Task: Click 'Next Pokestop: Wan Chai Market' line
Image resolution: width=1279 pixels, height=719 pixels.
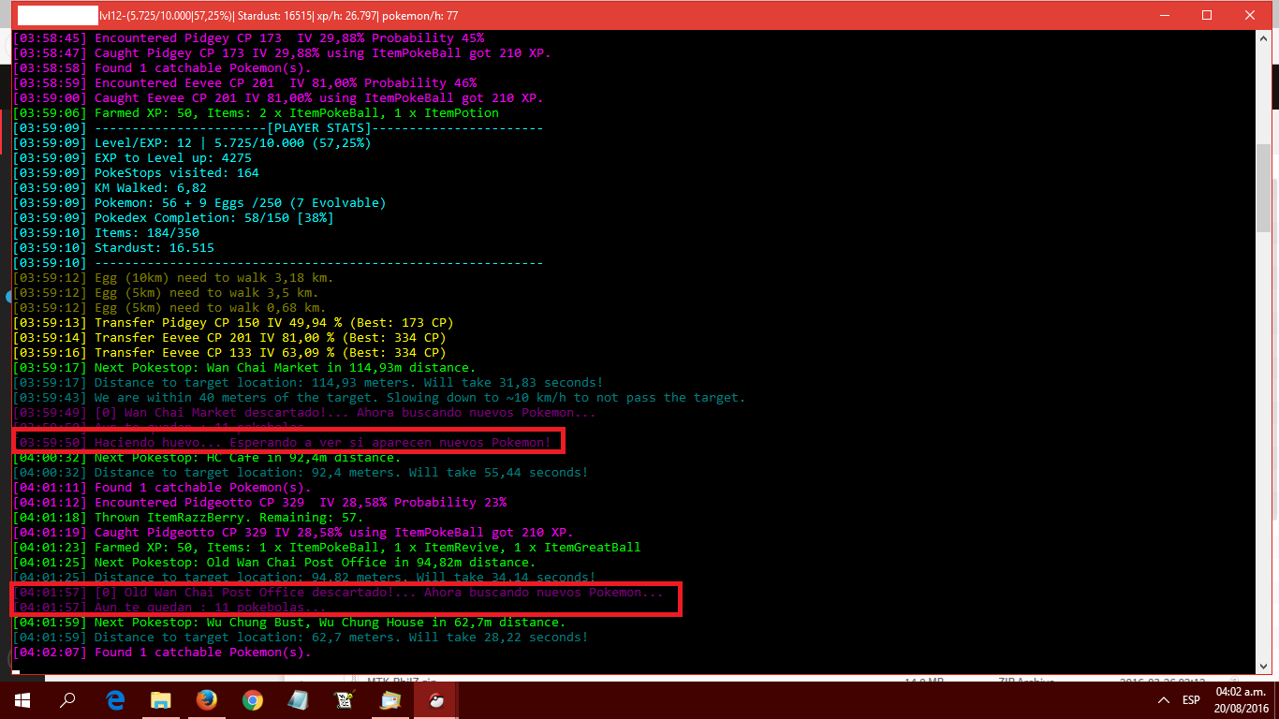Action: click(244, 368)
